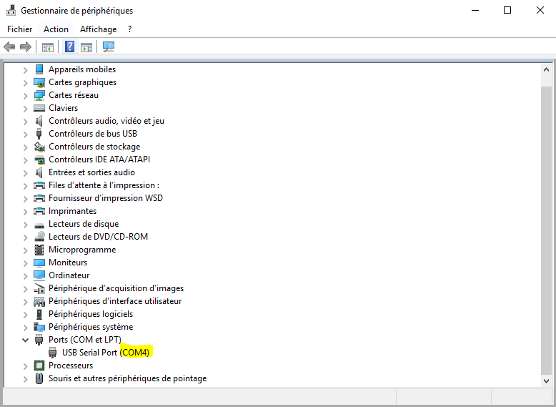Select the Lecteurs de disque tree item

84,224
